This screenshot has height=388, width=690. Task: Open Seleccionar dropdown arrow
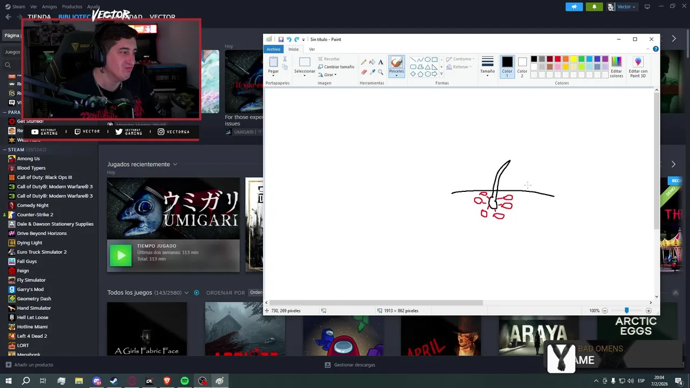tap(305, 75)
